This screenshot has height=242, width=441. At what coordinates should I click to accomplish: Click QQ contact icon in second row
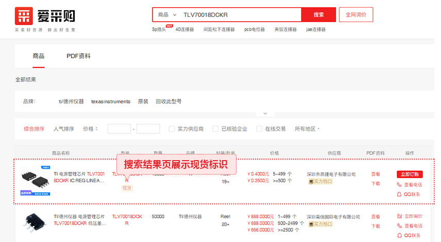coord(399,235)
